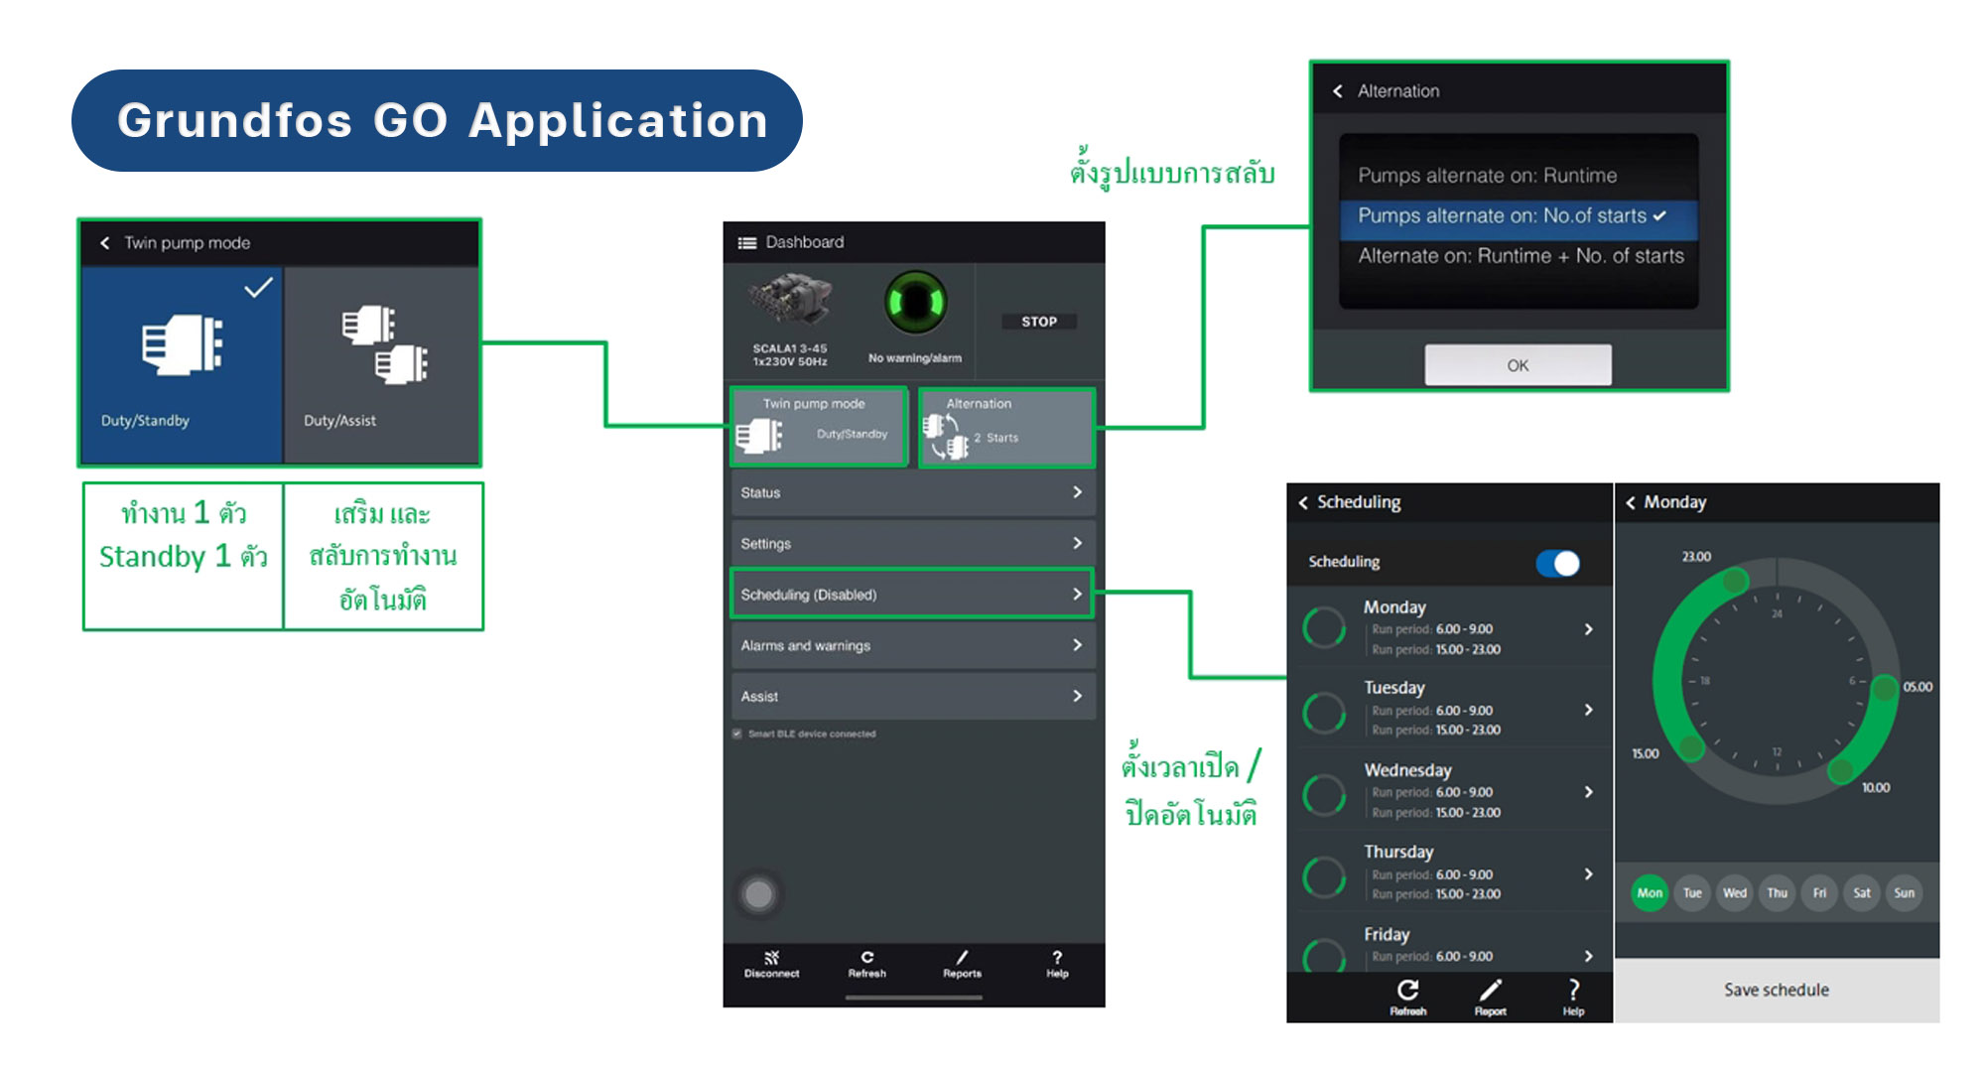Tap the green pump status indicator

[915, 303]
